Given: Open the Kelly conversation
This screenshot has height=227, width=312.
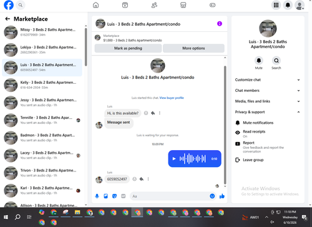Looking at the screenshot, I should (x=42, y=85).
